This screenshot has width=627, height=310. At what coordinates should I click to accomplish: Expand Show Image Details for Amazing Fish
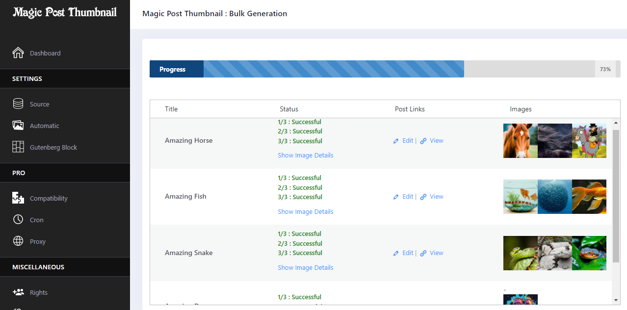[x=305, y=212]
